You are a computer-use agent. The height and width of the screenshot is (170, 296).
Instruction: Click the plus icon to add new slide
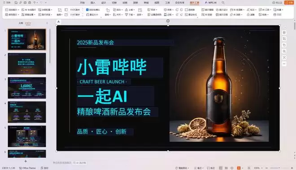(x=26, y=161)
